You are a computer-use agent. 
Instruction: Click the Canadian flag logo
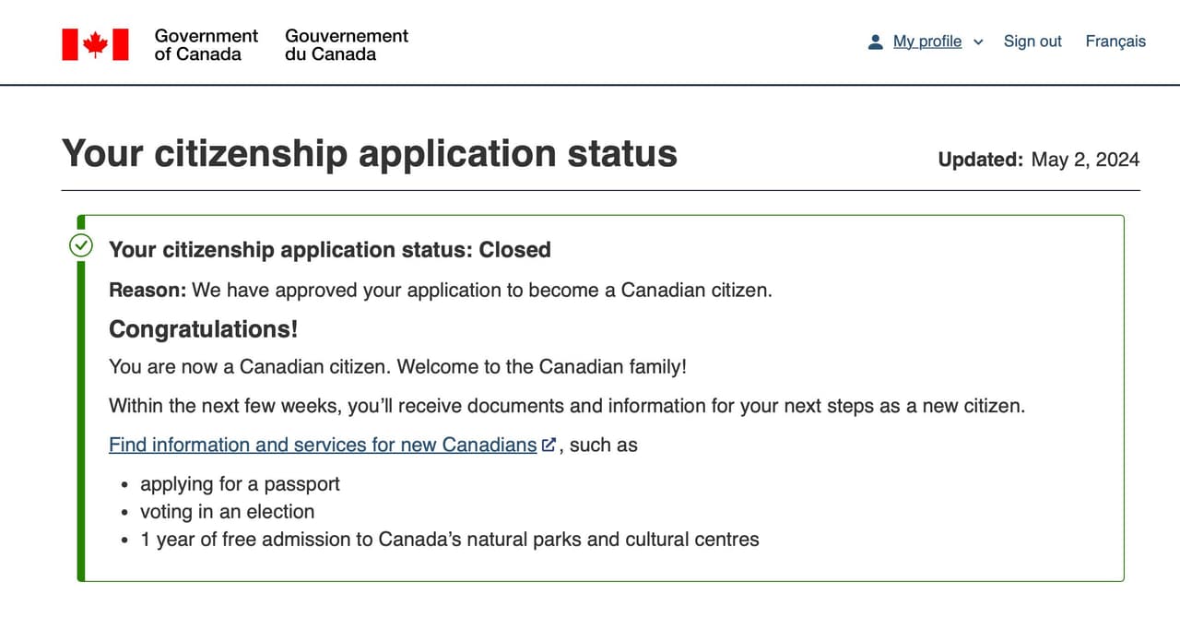tap(95, 44)
